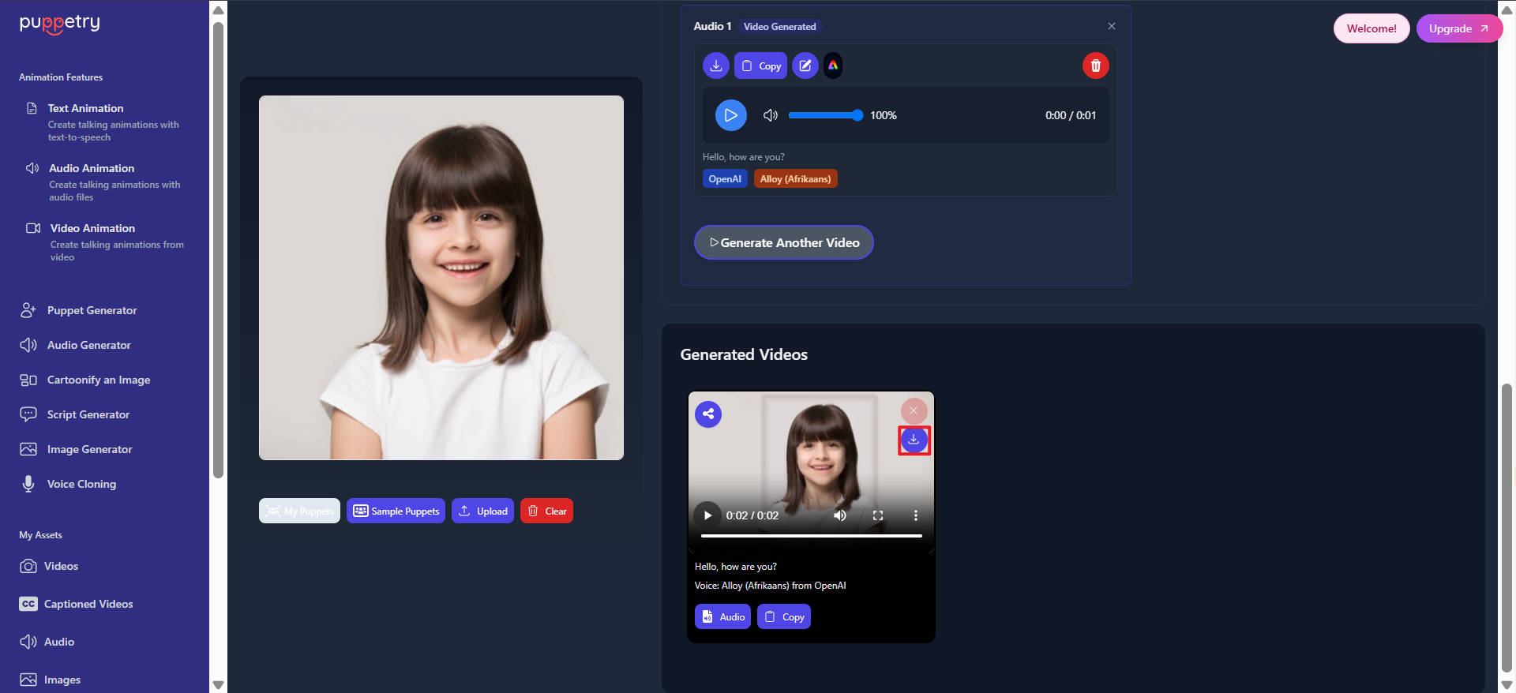The image size is (1516, 693).
Task: Play the Audio 1 clip
Action: coord(730,115)
